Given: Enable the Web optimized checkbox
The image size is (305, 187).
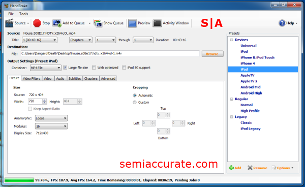Looking at the screenshot, I should pos(94,68).
